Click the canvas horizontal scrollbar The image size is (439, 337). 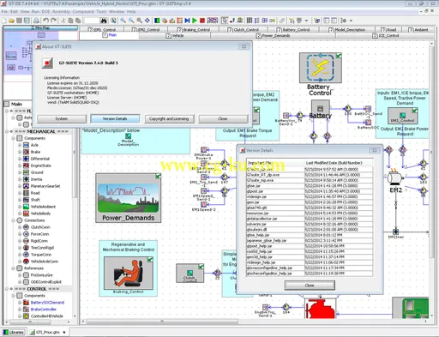(162, 322)
